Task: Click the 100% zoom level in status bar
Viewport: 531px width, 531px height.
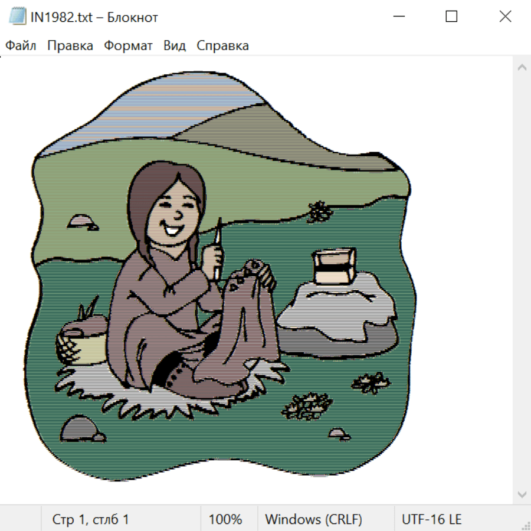Action: 225,520
